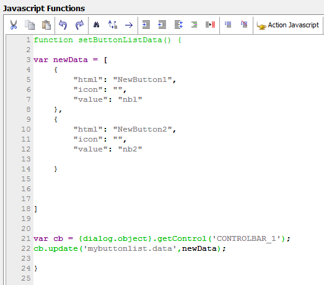
Task: Click the Go to line arrow icon
Action: pos(129,25)
